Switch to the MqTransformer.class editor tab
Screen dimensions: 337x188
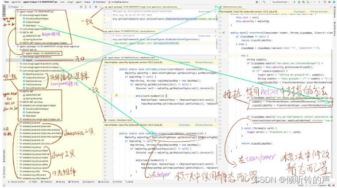(x=232, y=7)
